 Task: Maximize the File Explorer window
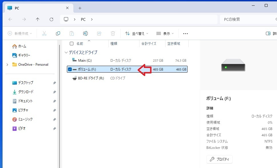[266, 6]
